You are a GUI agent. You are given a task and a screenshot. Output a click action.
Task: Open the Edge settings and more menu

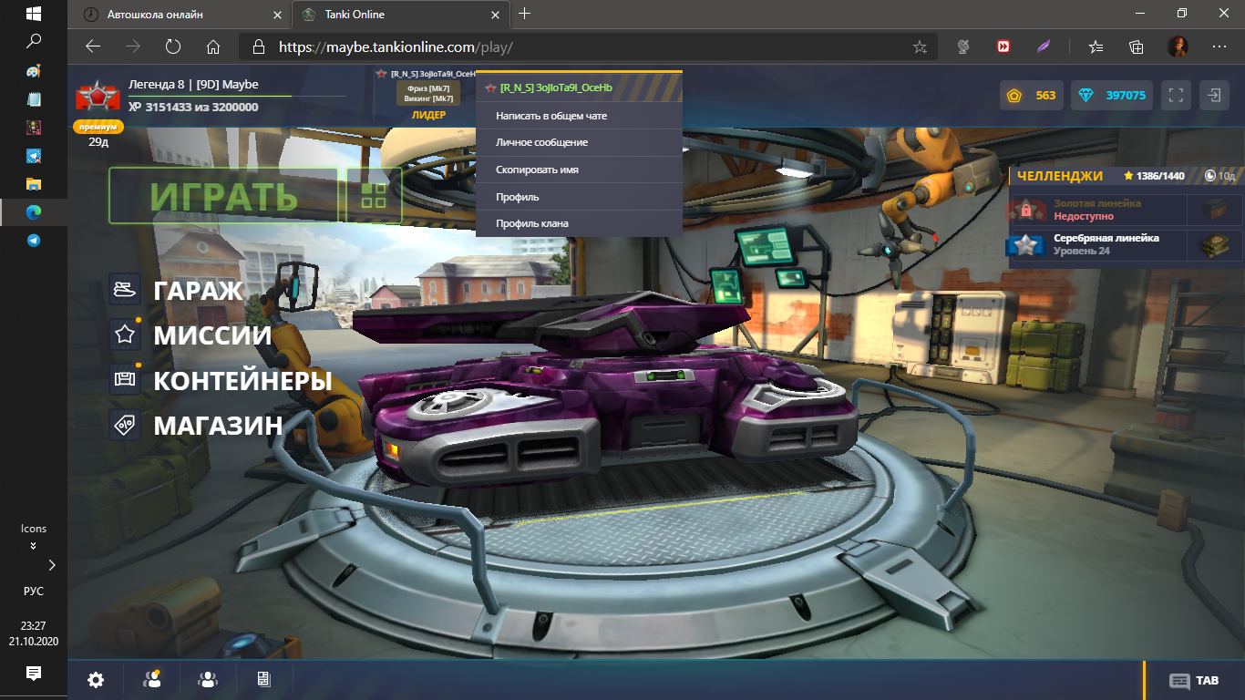(1219, 46)
